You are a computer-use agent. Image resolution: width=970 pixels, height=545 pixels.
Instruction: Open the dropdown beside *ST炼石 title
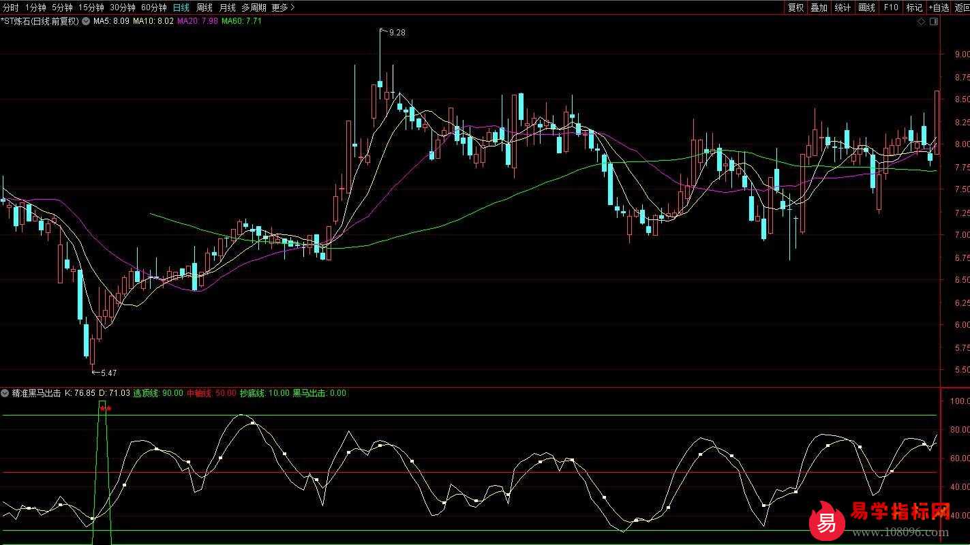point(86,21)
